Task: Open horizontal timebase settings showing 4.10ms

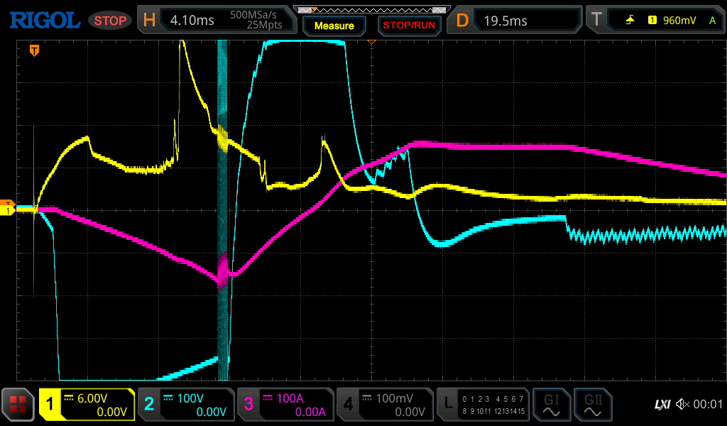Action: [217, 21]
